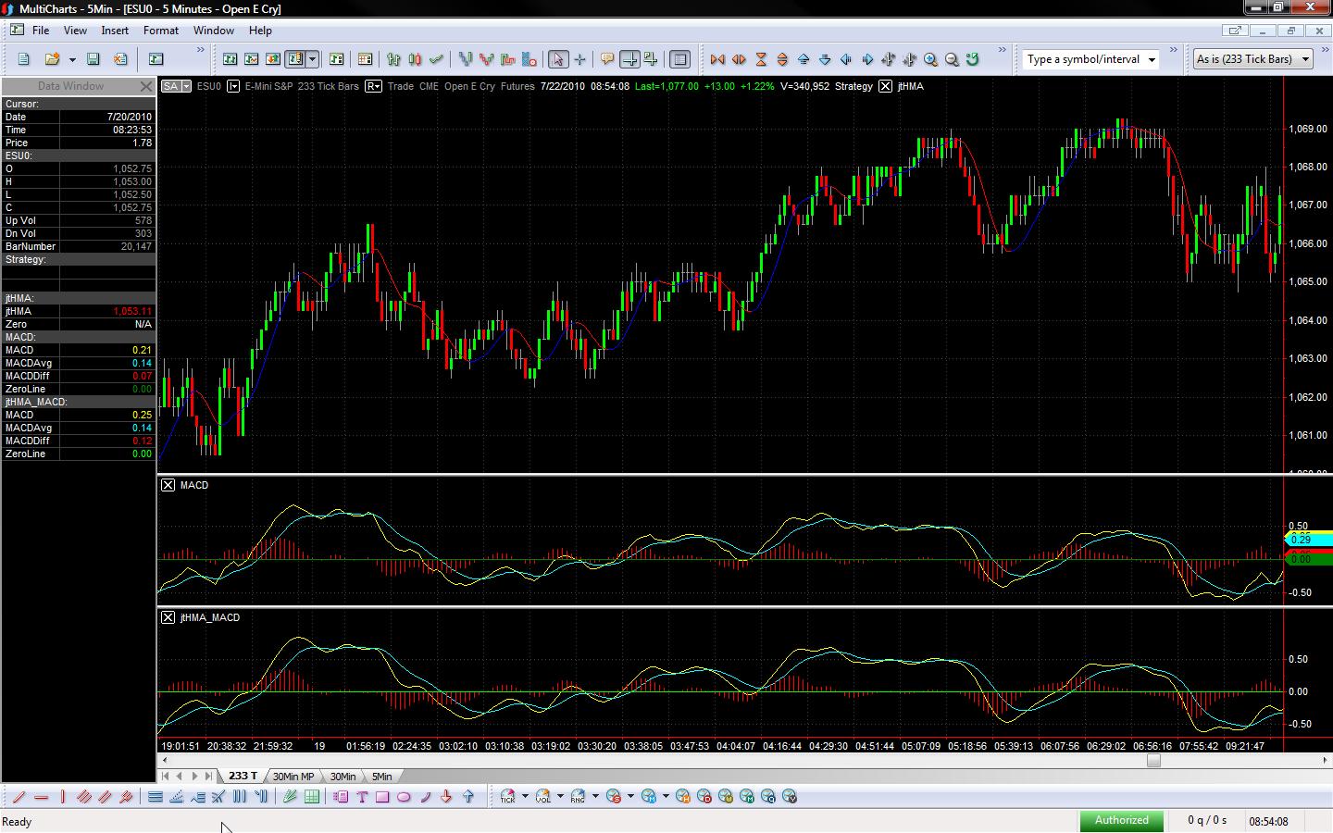Image resolution: width=1333 pixels, height=833 pixels.
Task: Go to last tab using tab navigation arrow
Action: tap(209, 777)
